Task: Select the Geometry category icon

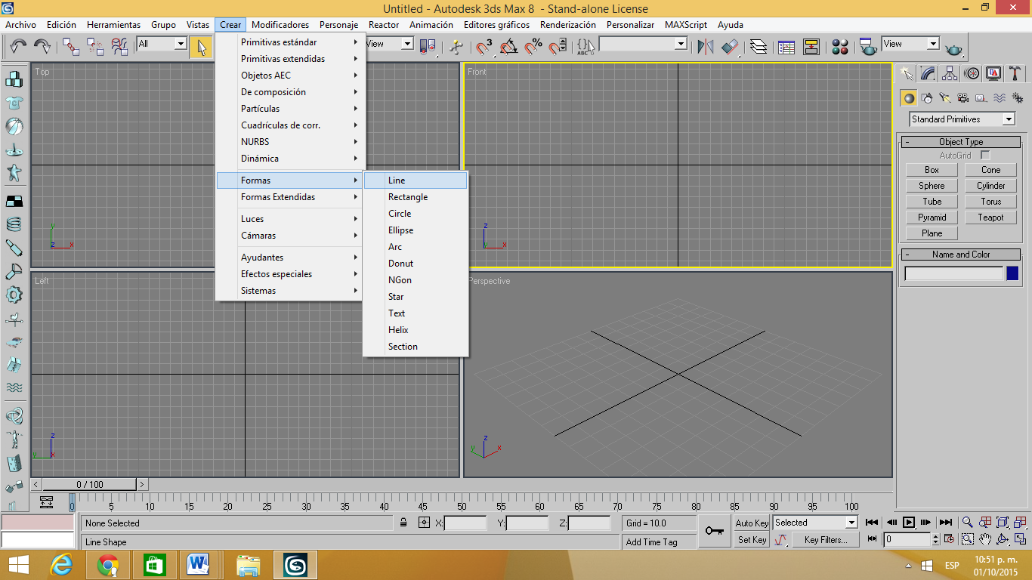Action: (909, 97)
